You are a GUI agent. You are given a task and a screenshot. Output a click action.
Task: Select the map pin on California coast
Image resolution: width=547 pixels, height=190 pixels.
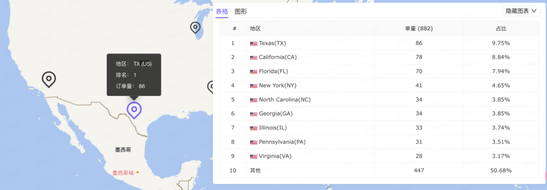pyautogui.click(x=49, y=79)
